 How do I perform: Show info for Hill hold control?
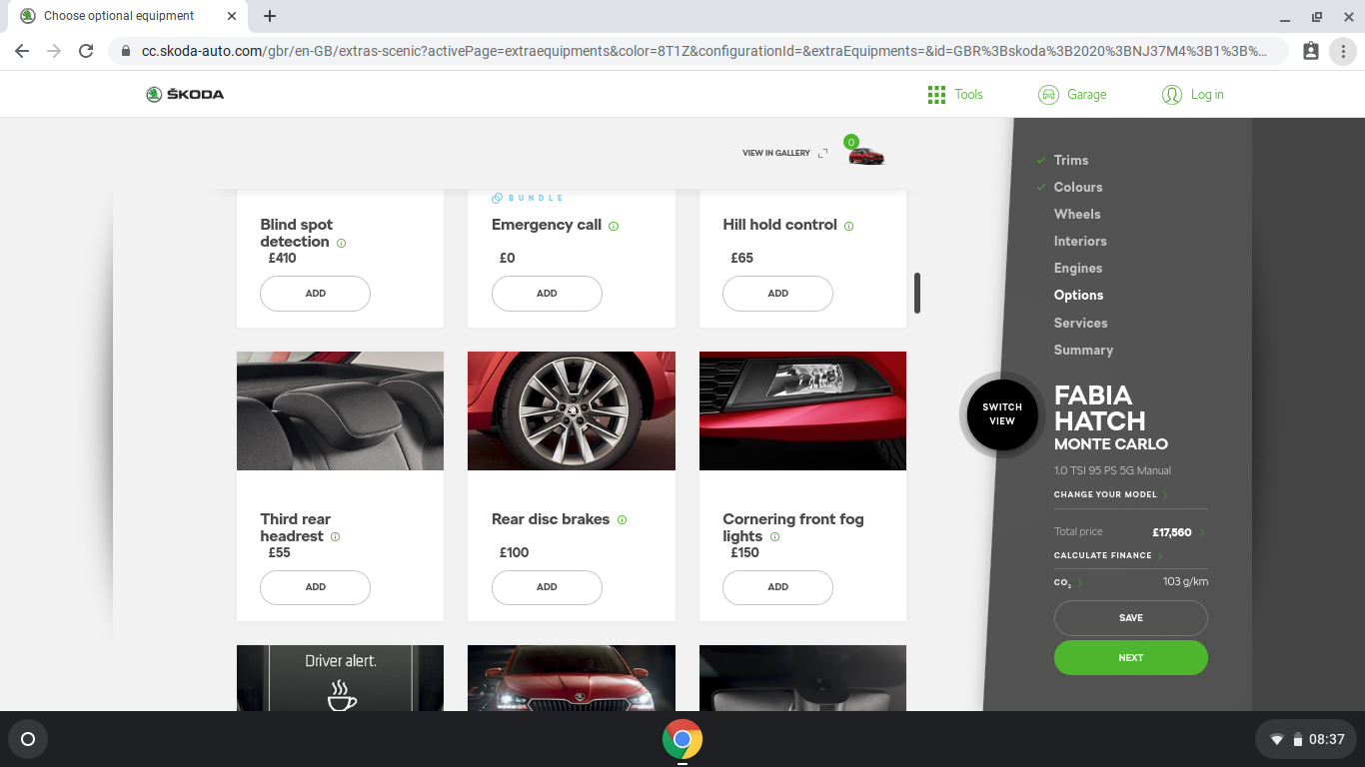coord(849,226)
